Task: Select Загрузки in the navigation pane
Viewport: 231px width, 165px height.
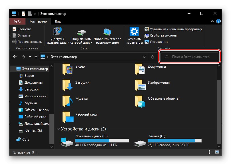Action: click(x=29, y=89)
